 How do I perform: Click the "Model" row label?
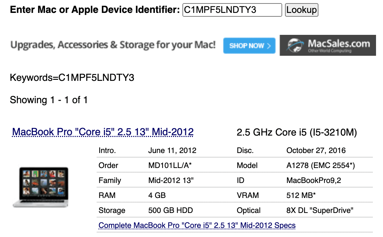coord(247,166)
